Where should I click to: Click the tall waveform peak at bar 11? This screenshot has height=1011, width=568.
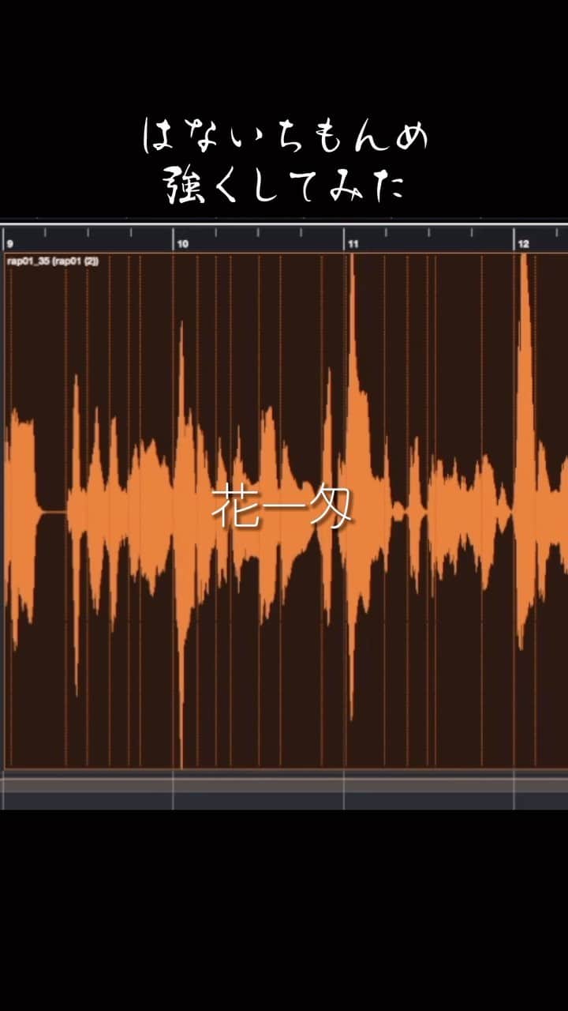point(352,486)
